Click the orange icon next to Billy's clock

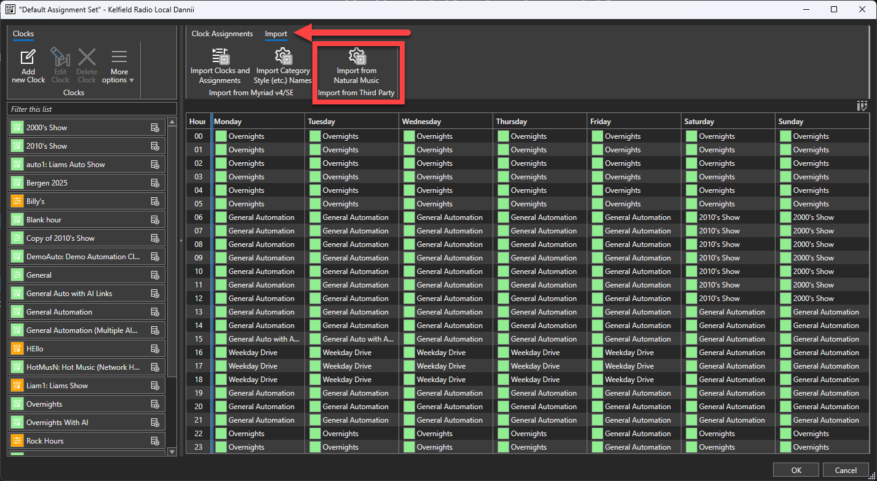click(x=17, y=201)
